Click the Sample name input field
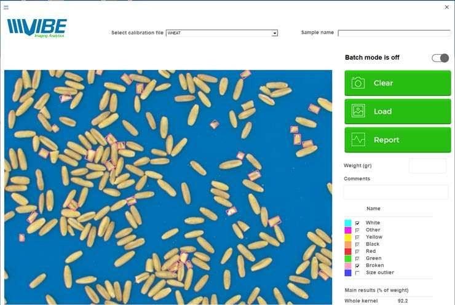Viewport: 455px width, 305px height. pyautogui.click(x=394, y=33)
